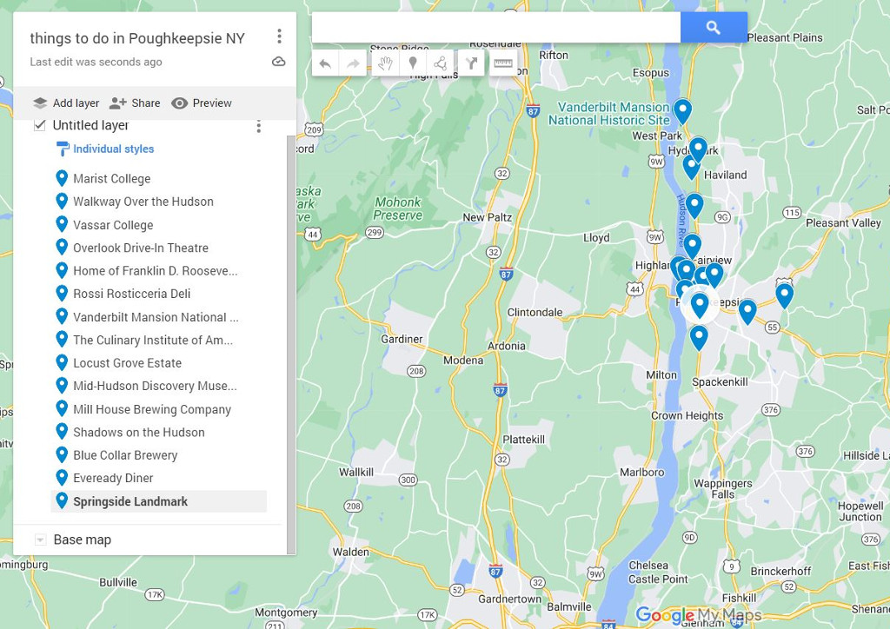Choose the Add directions tool
The width and height of the screenshot is (890, 629).
[x=472, y=63]
